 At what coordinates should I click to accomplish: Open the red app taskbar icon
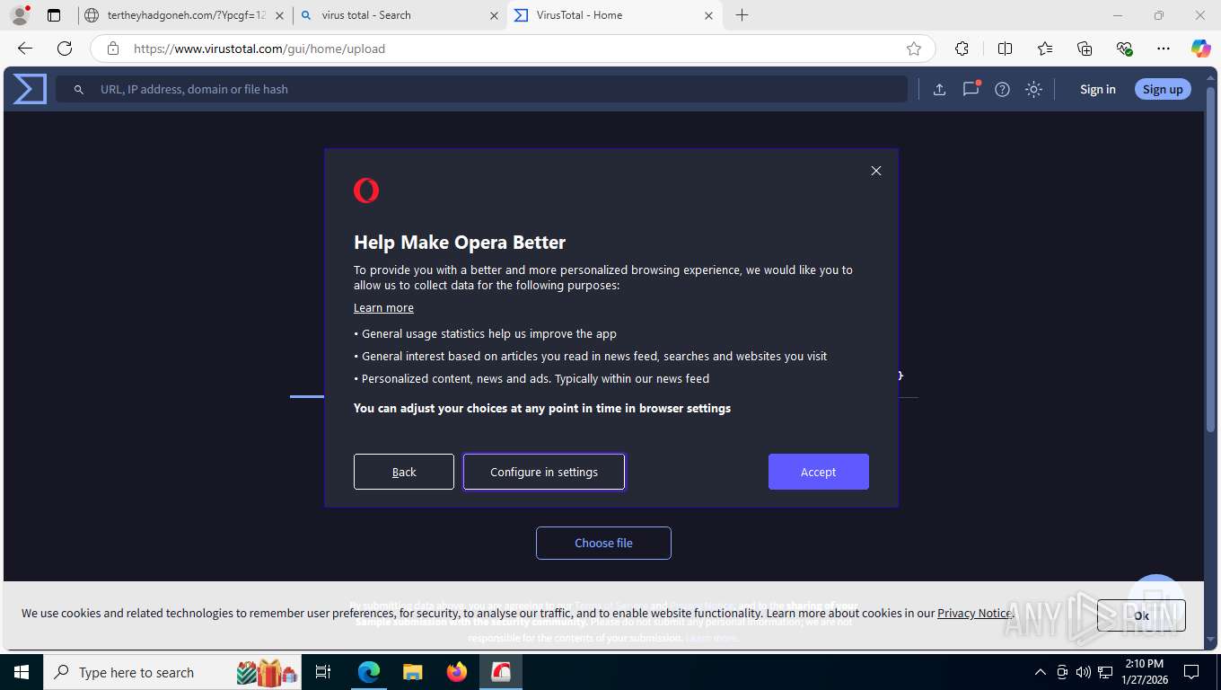click(x=501, y=672)
